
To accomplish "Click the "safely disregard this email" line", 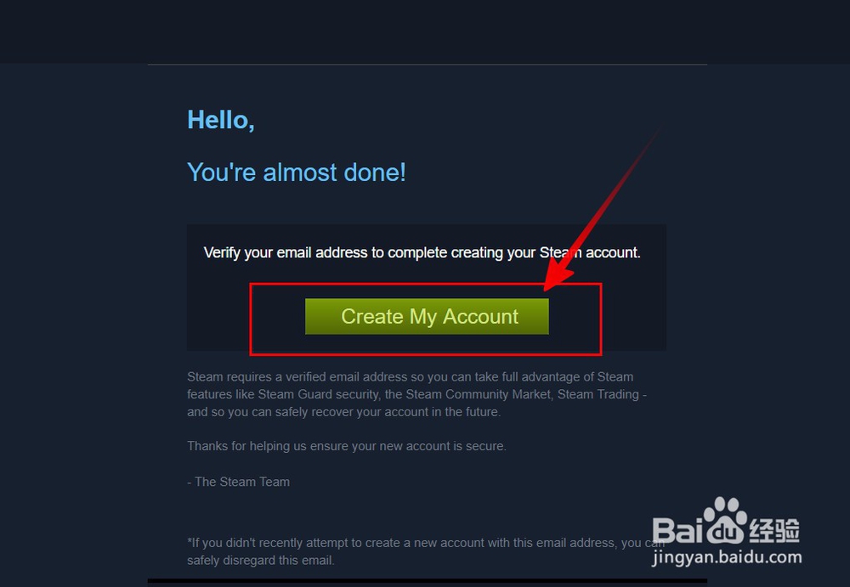I will [x=261, y=561].
